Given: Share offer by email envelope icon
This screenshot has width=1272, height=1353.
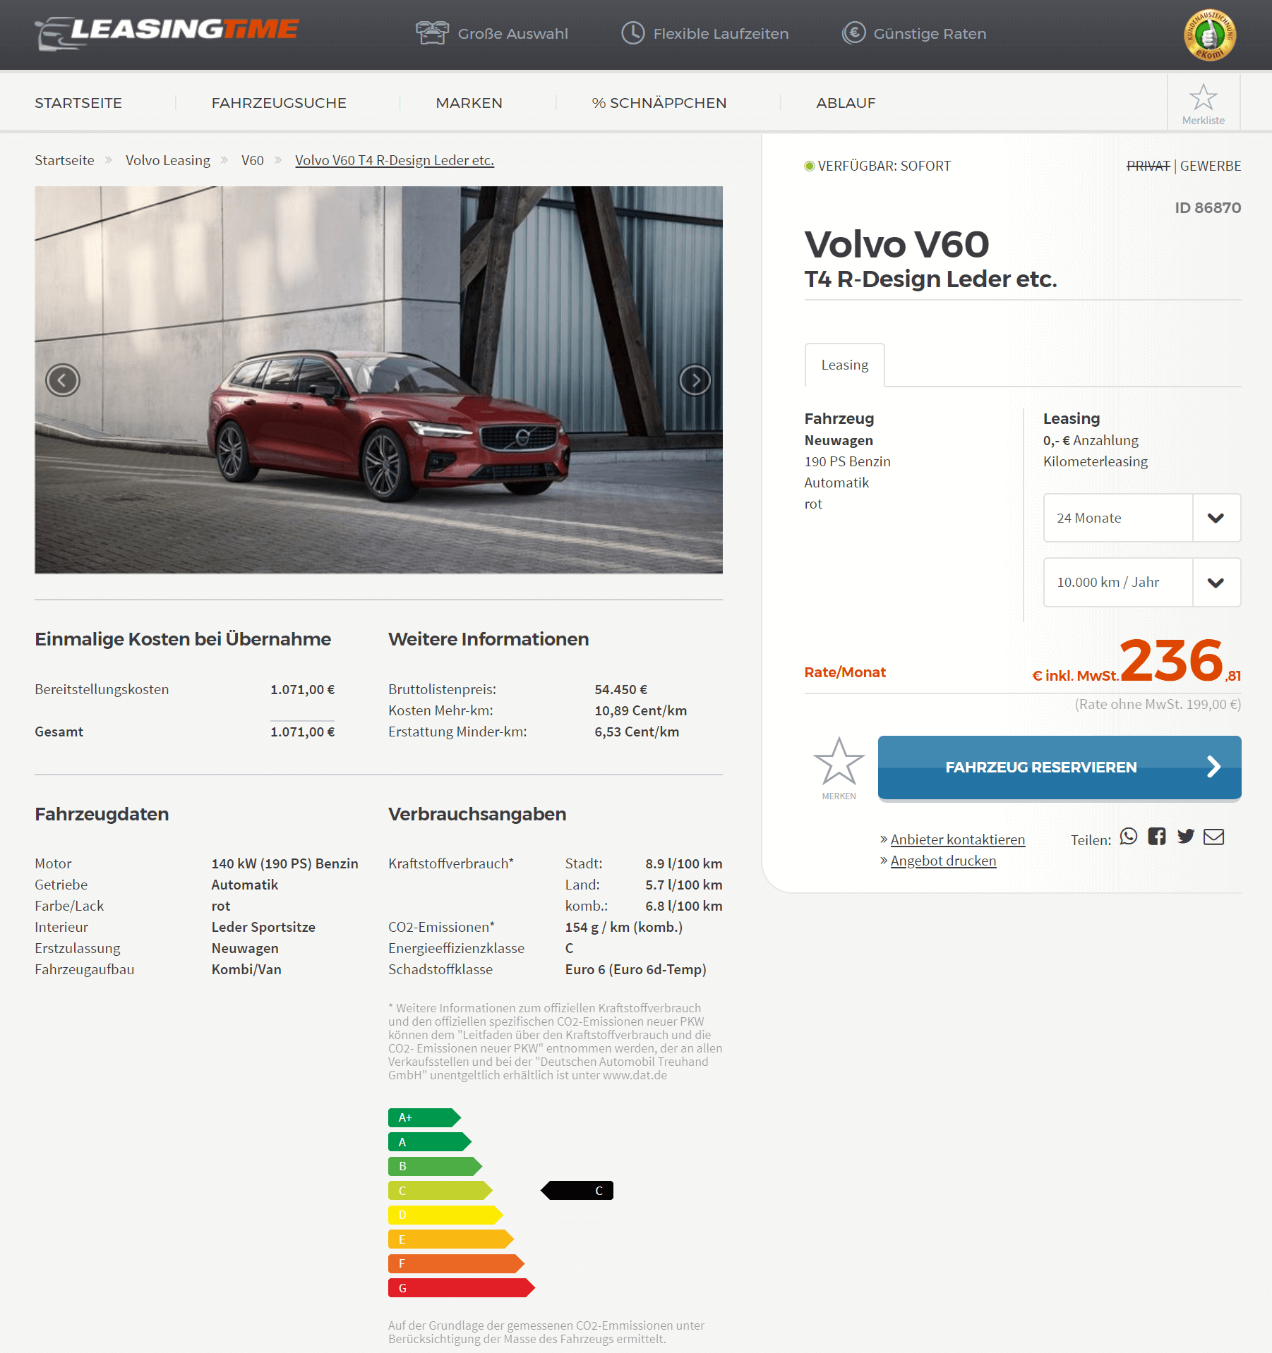Looking at the screenshot, I should [x=1213, y=837].
